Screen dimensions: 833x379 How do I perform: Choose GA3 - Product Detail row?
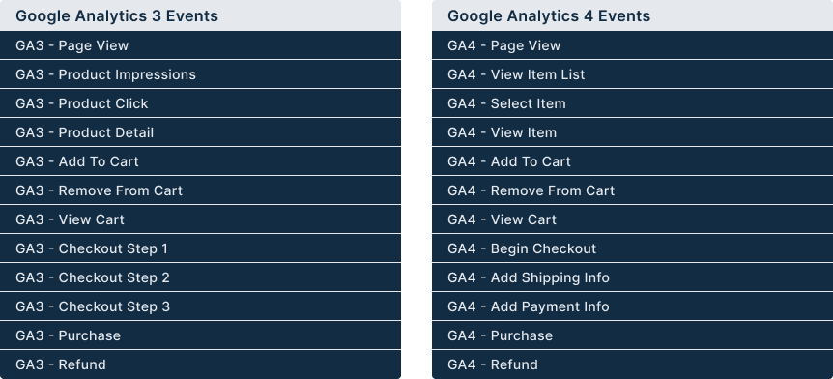tap(200, 132)
